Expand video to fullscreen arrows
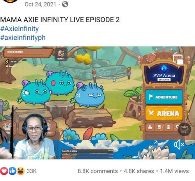This screenshot has height=181, width=195. click(153, 144)
